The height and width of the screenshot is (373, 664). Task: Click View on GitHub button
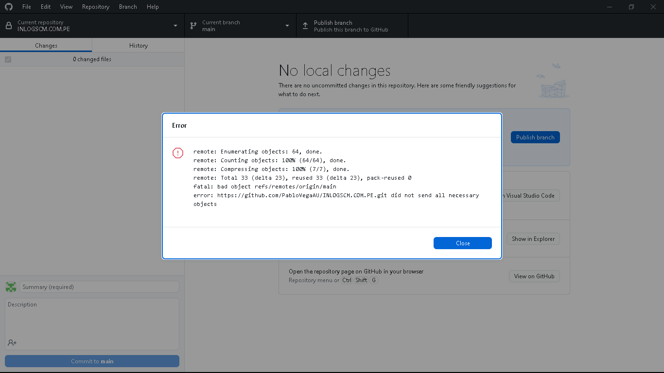(x=534, y=276)
